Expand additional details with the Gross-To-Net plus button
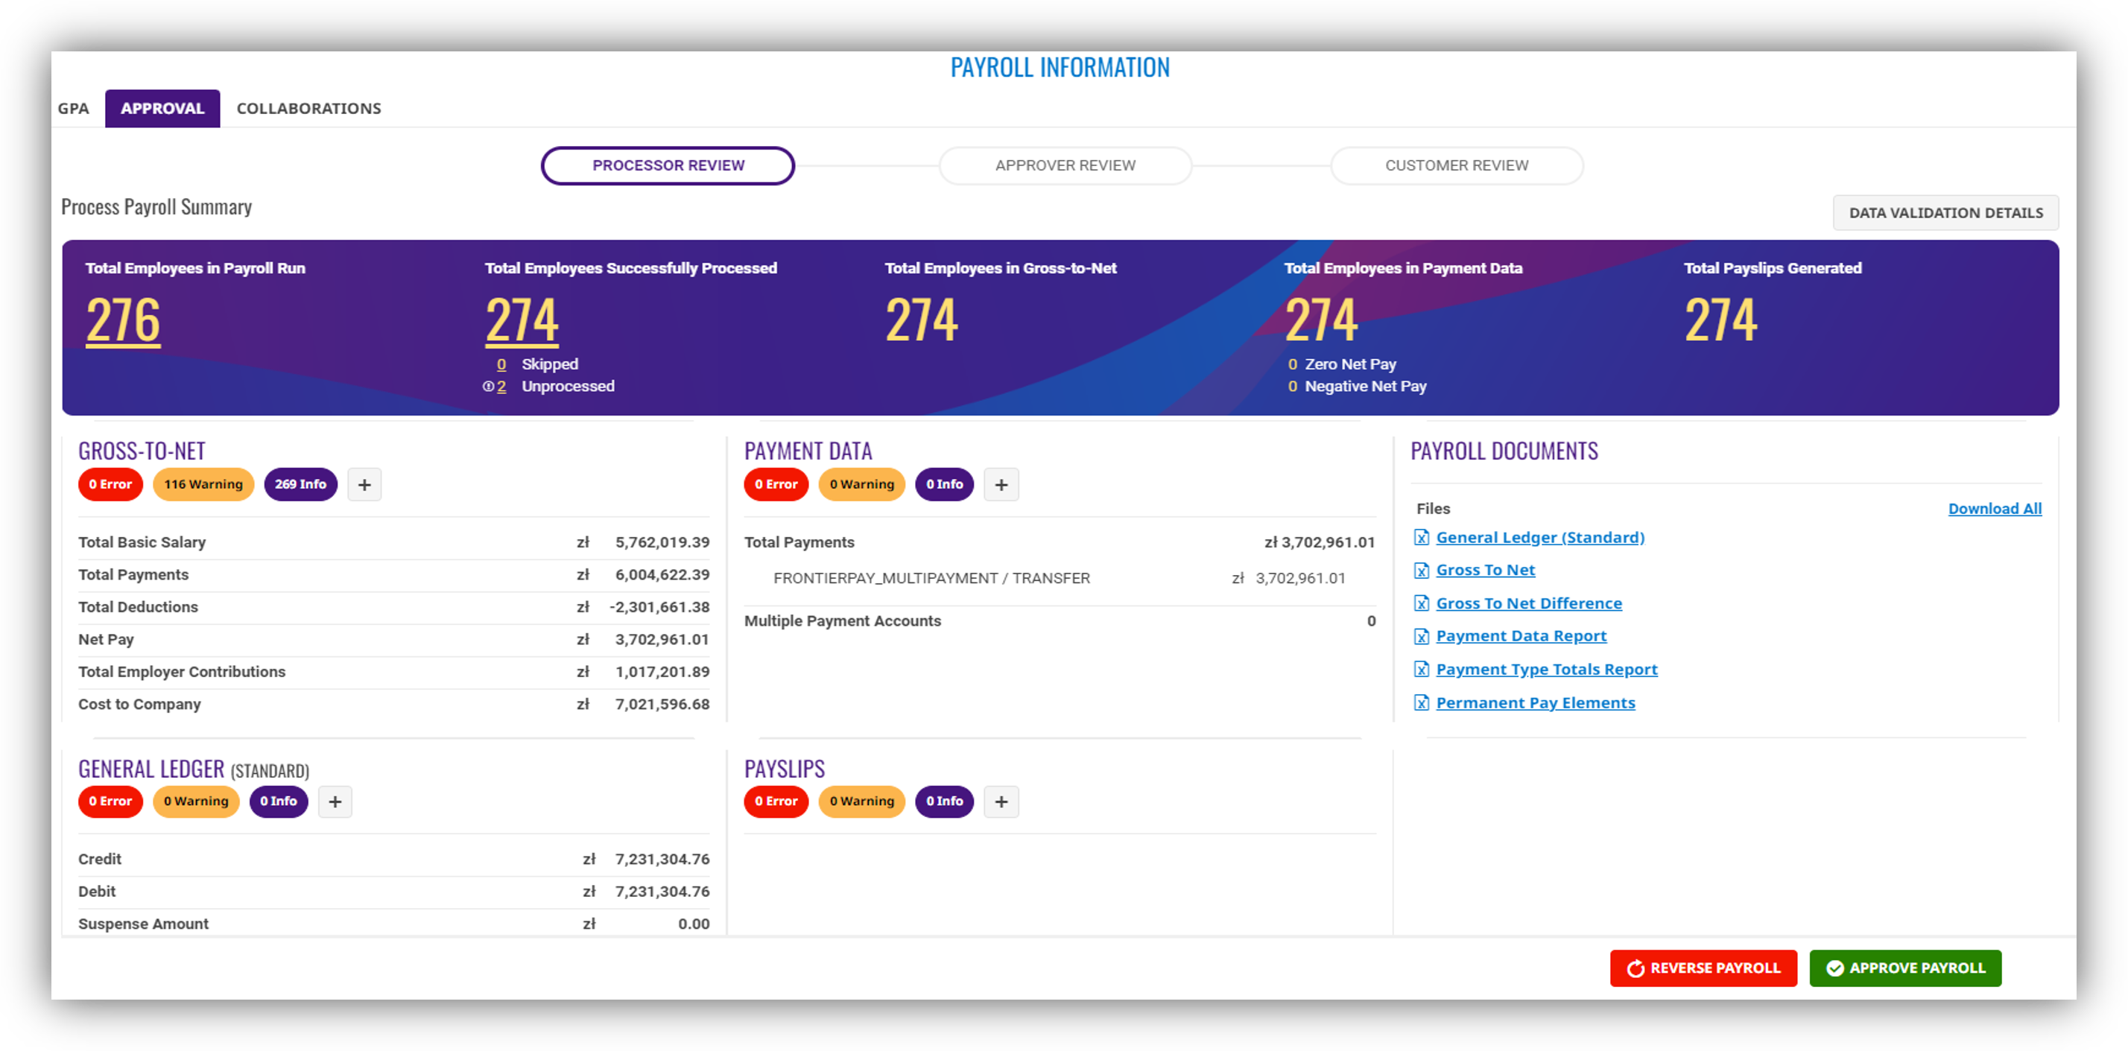 (x=364, y=485)
